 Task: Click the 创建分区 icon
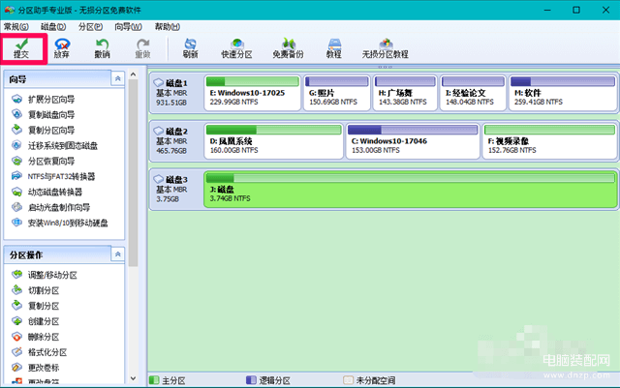16,321
